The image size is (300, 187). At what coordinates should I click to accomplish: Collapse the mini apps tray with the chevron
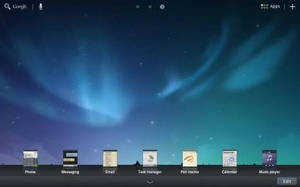(150, 182)
